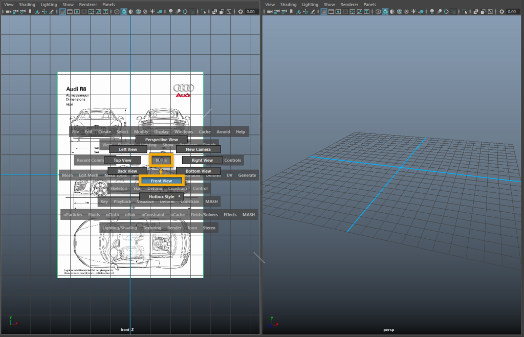
Task: Click Anti-aliasing icon in front-Z panel toolbar
Action: tap(185, 12)
